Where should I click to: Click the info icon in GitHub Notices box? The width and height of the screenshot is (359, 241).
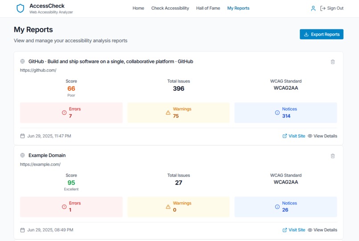point(277,112)
